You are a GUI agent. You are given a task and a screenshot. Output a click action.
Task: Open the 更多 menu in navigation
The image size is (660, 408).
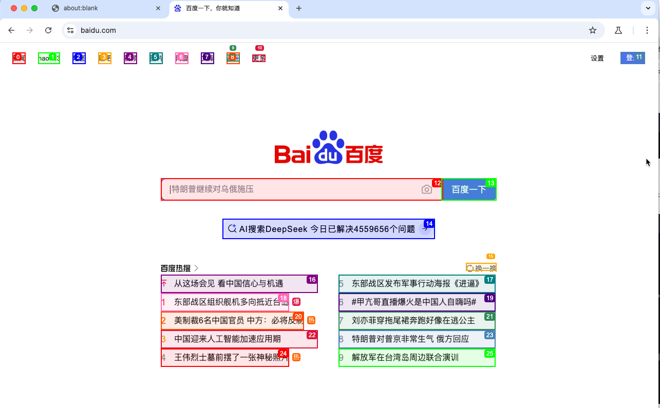[259, 58]
